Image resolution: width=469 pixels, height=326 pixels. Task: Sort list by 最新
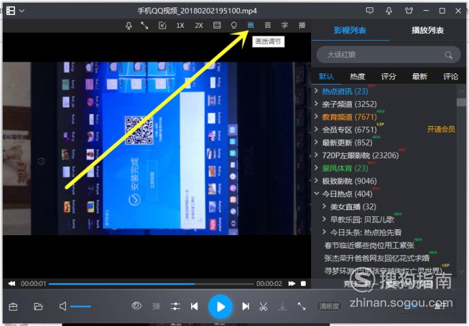[x=420, y=77]
